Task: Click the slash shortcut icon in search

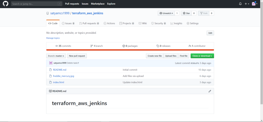Action: point(59,4)
